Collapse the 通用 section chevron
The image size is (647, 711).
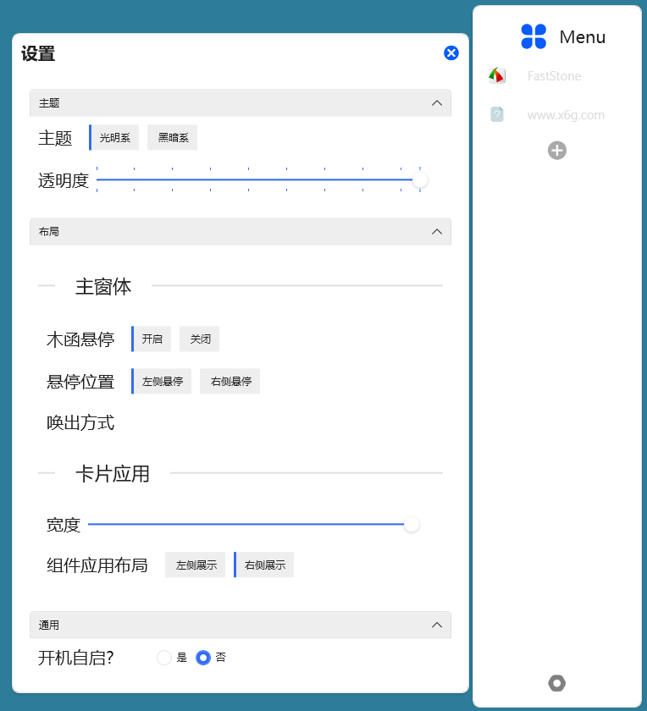(437, 626)
